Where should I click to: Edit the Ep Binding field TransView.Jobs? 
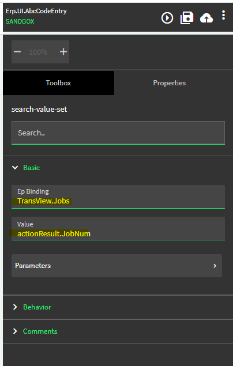click(x=118, y=197)
